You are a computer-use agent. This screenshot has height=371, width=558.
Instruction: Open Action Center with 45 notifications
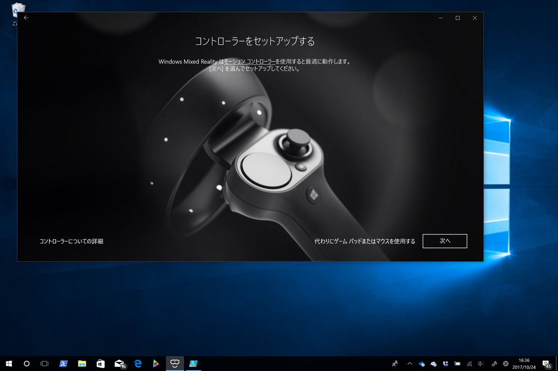click(547, 364)
